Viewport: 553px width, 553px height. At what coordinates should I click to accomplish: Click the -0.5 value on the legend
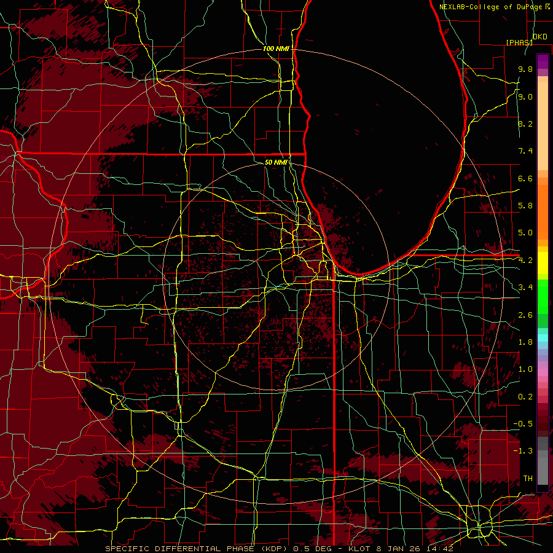(523, 424)
